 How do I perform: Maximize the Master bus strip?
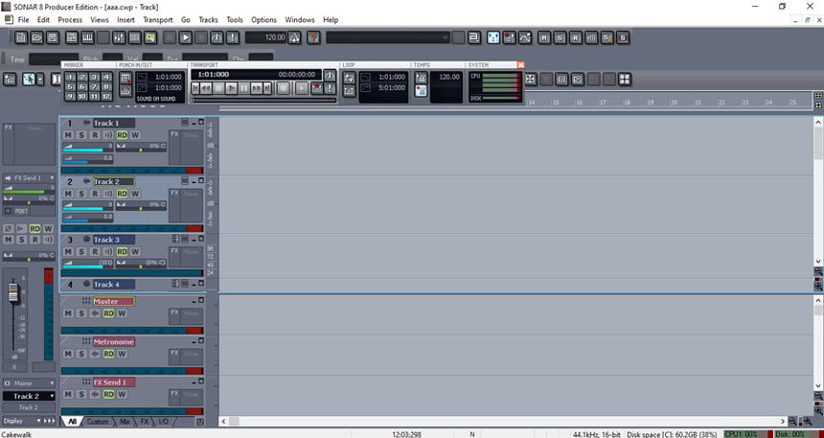(201, 300)
